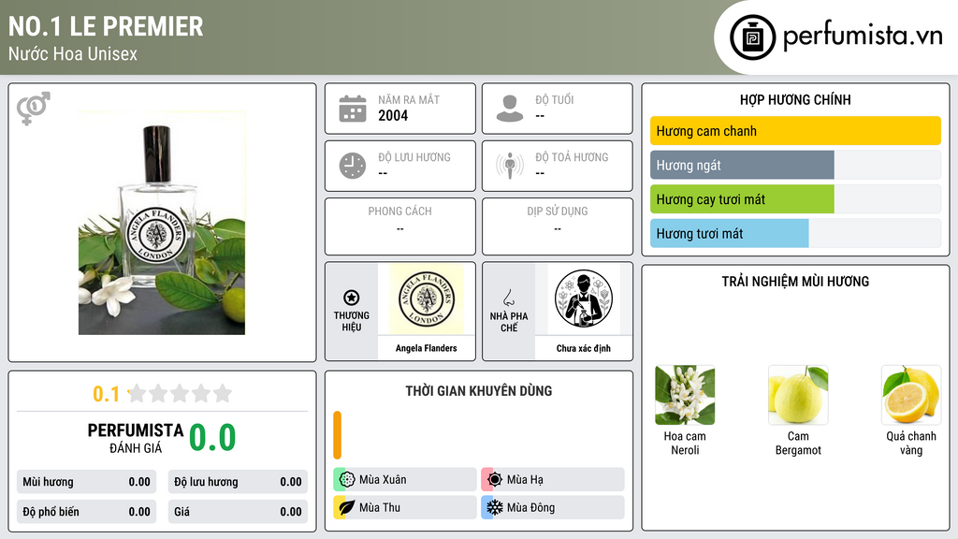Click the Trải nghiệm mùi hương heading
Screen dimensions: 958x539
[x=795, y=282]
